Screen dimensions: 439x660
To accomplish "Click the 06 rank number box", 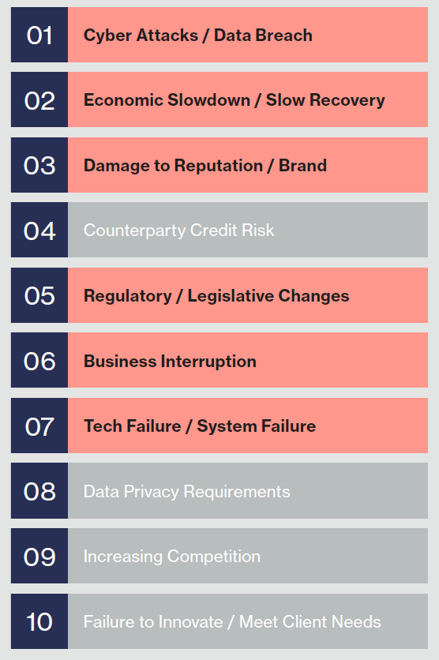I will point(39,360).
